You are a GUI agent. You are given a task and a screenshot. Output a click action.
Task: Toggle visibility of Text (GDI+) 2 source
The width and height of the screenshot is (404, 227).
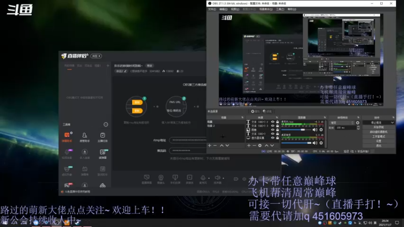click(273, 122)
